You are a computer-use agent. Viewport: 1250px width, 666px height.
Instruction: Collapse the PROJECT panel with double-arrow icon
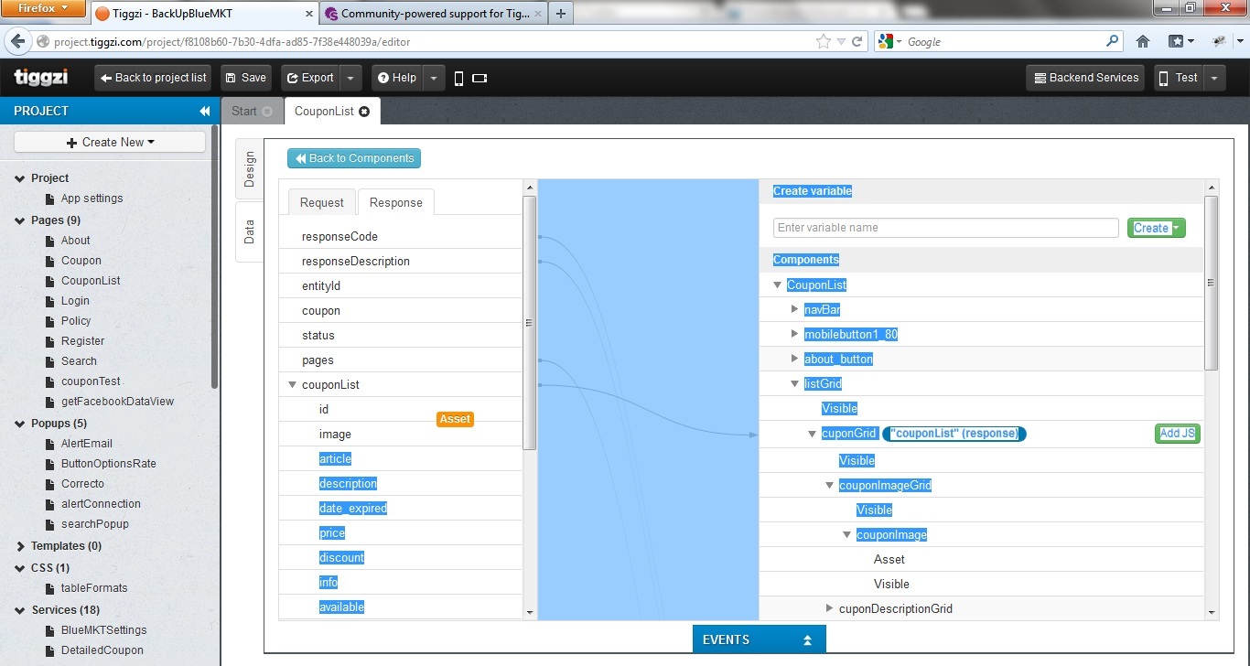[x=205, y=111]
